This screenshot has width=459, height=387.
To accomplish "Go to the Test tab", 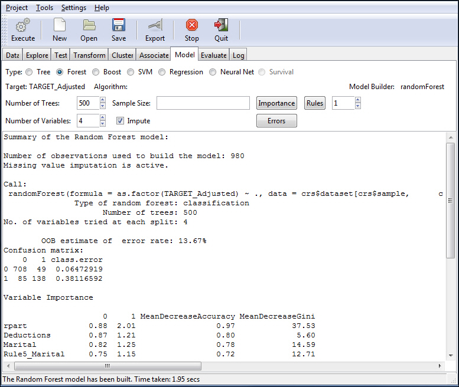I will click(x=61, y=55).
